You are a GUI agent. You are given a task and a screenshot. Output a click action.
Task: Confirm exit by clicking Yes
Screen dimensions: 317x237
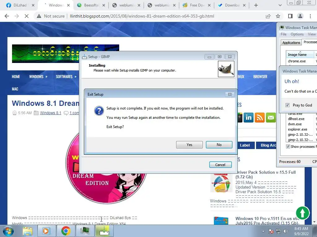click(x=189, y=145)
